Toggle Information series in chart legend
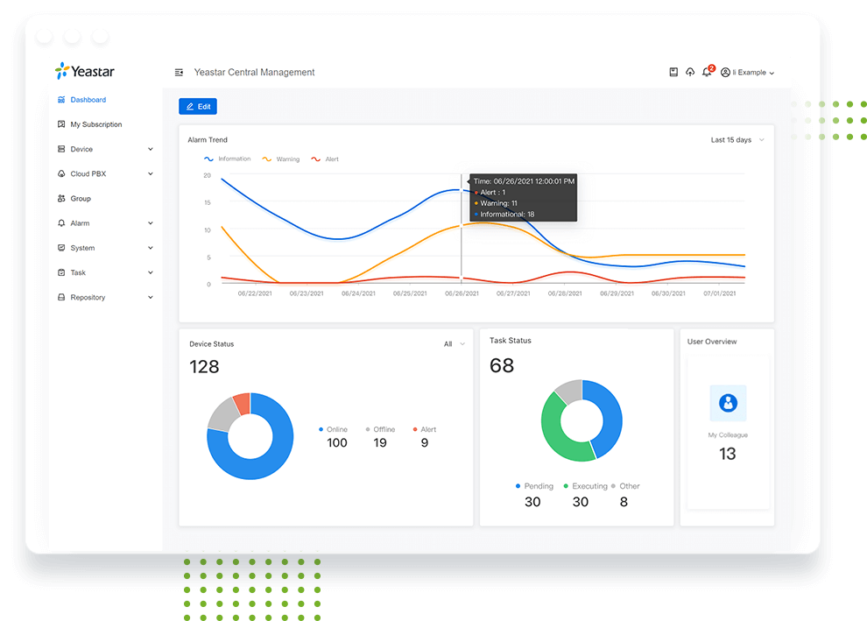Screen dimensions: 867x621 [x=227, y=159]
